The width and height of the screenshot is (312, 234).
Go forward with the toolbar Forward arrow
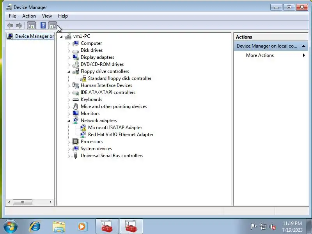pos(19,25)
